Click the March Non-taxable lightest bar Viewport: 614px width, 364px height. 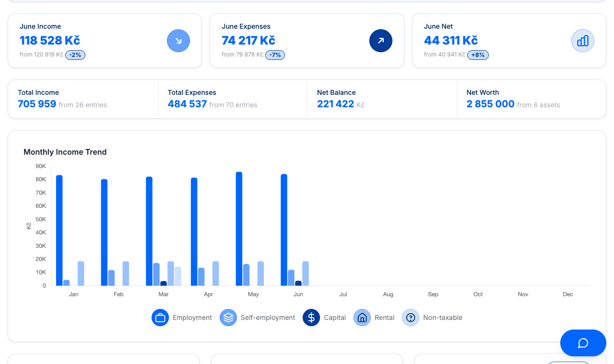(x=178, y=276)
